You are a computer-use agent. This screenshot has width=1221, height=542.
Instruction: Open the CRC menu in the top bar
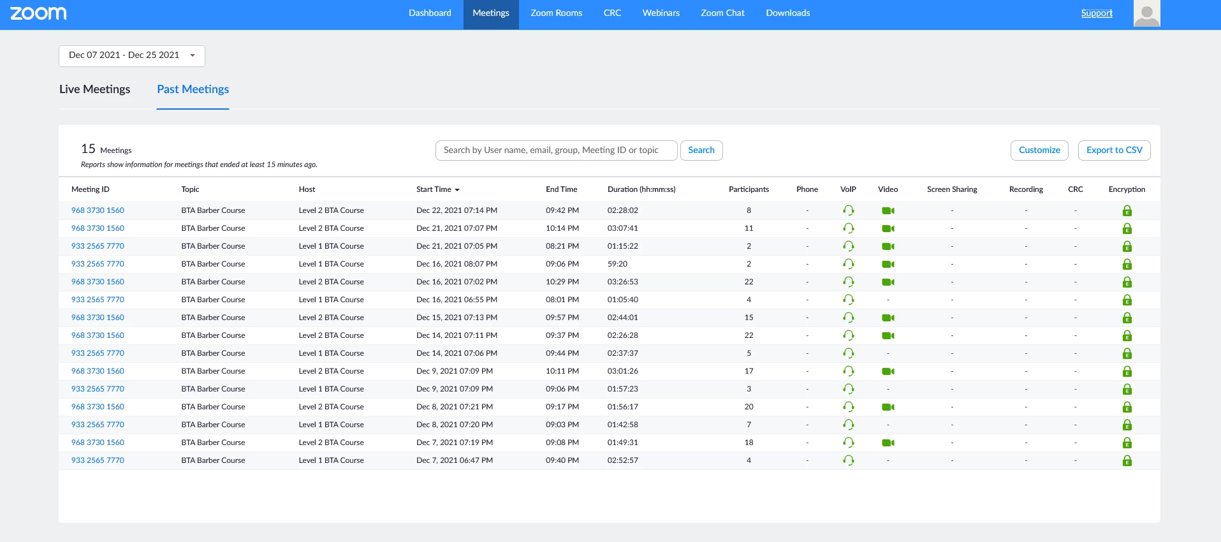[612, 13]
